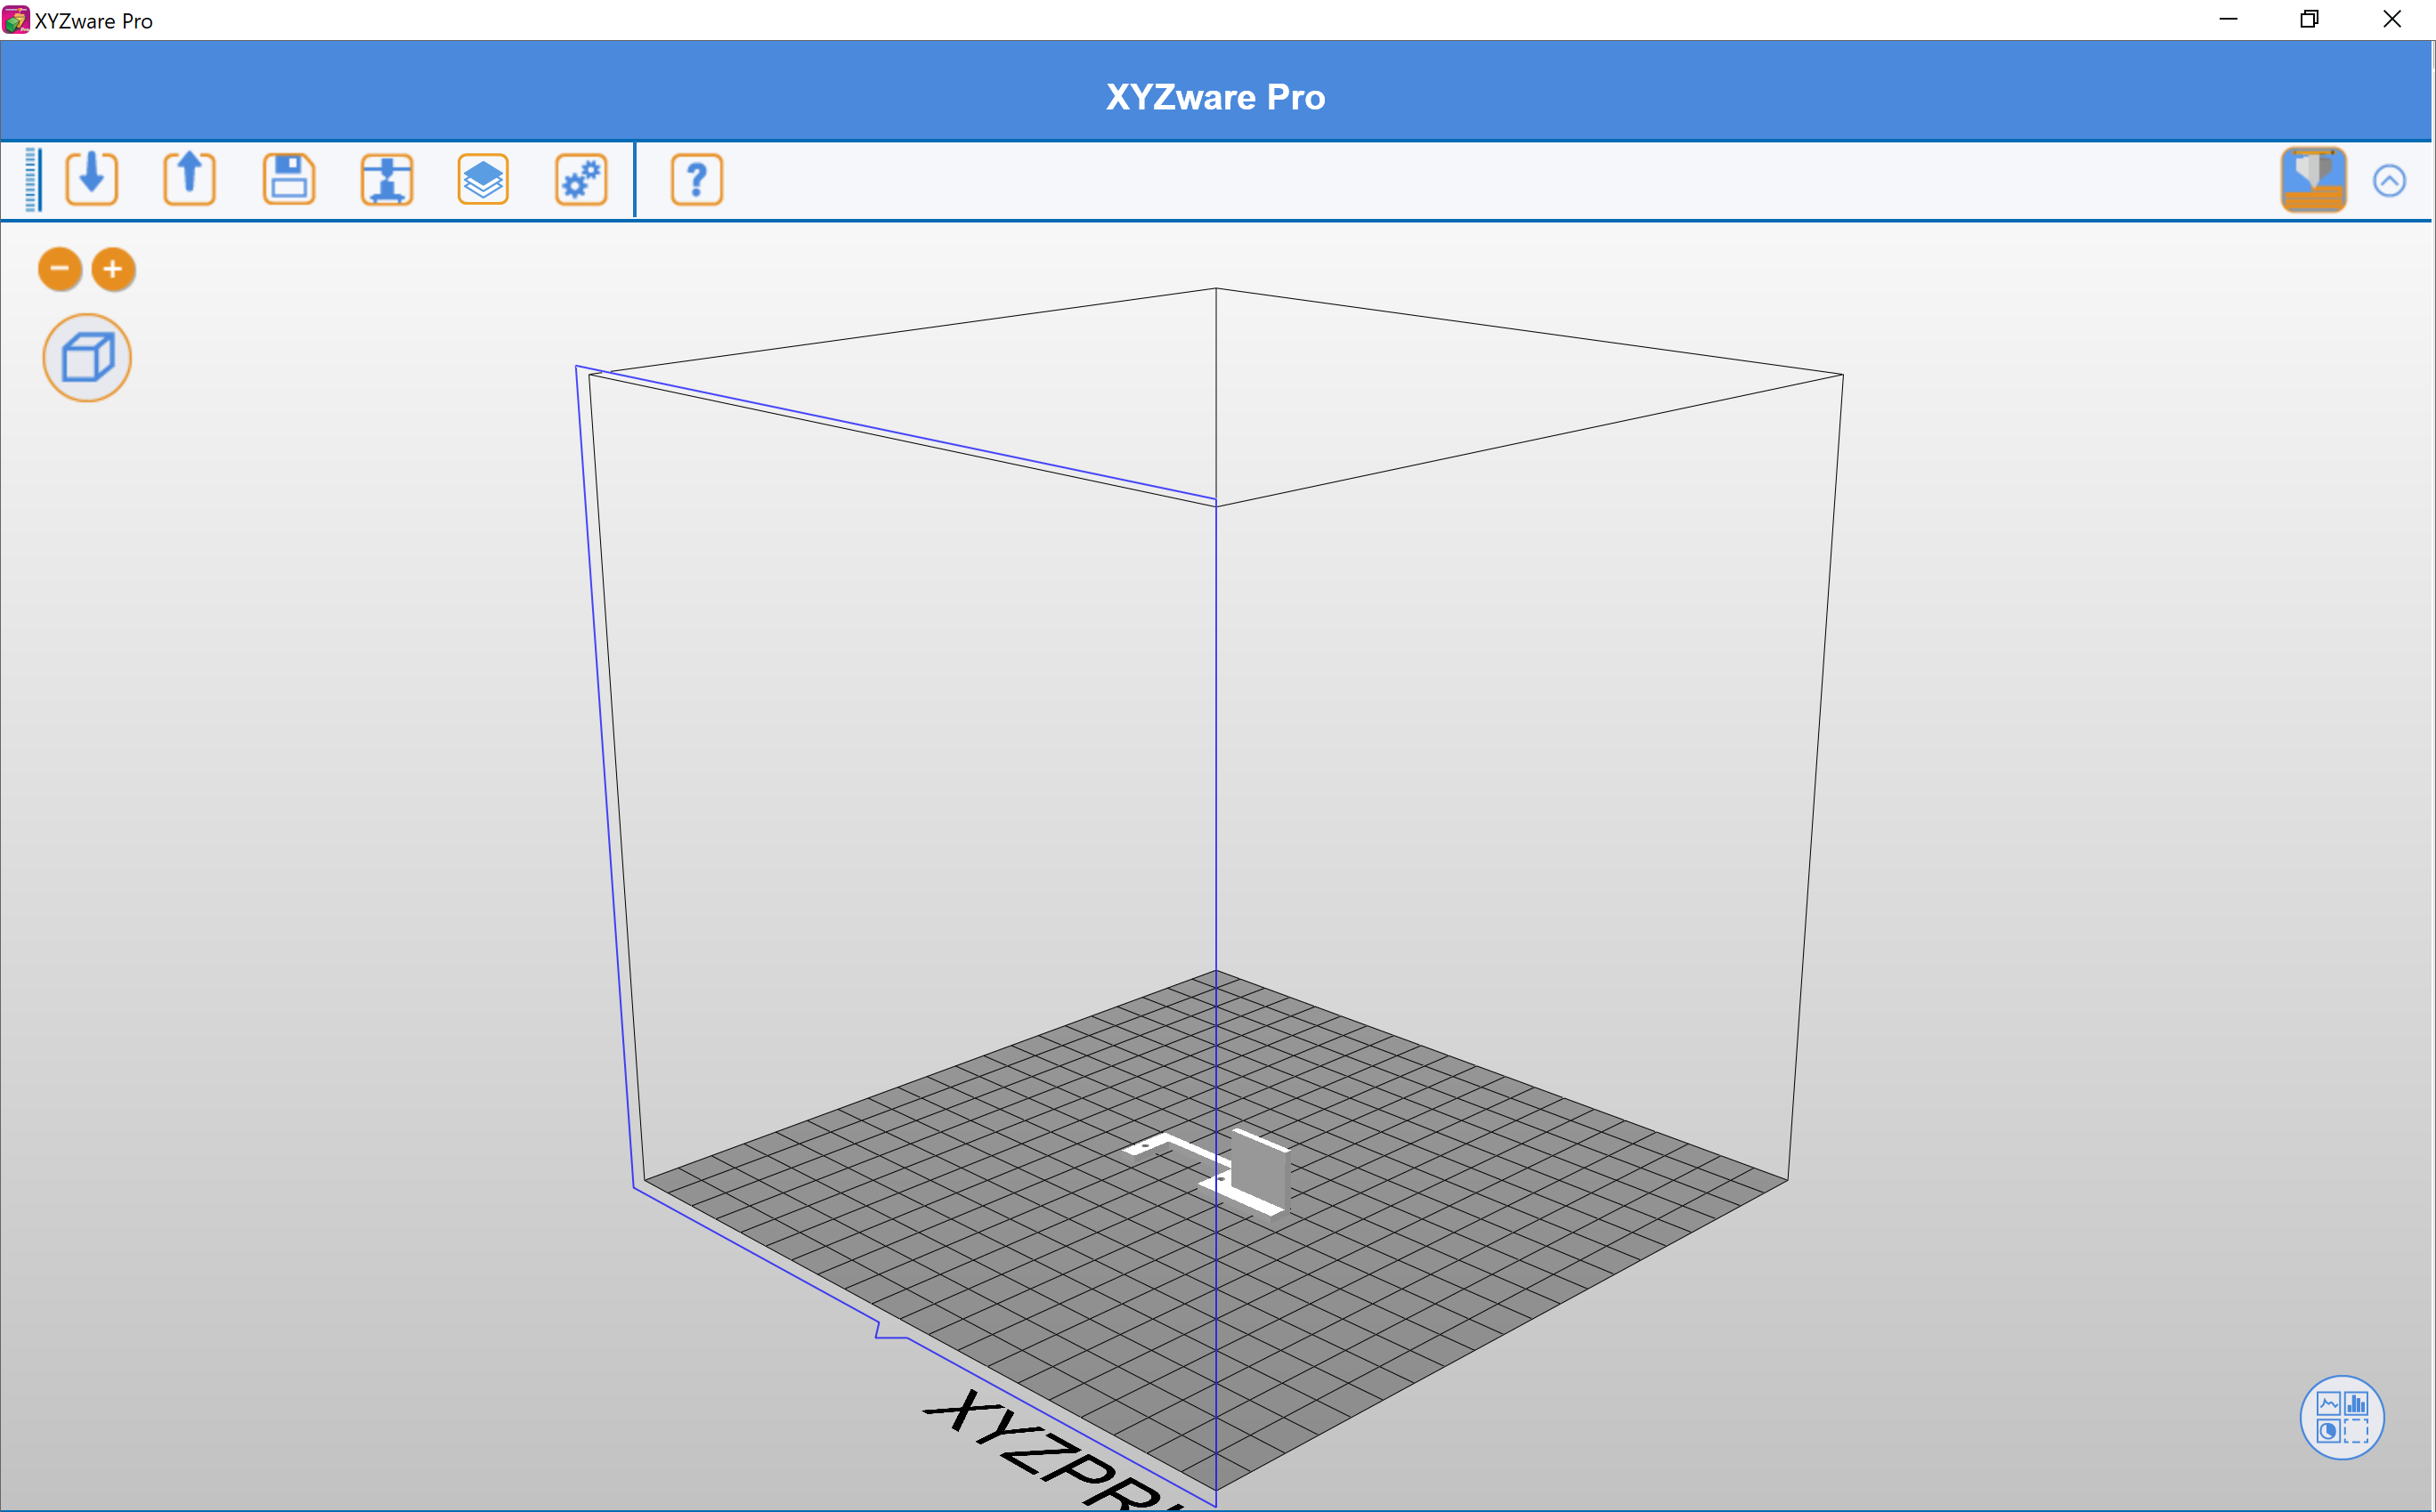Collapse the toolbar with chevron up button

click(2389, 181)
